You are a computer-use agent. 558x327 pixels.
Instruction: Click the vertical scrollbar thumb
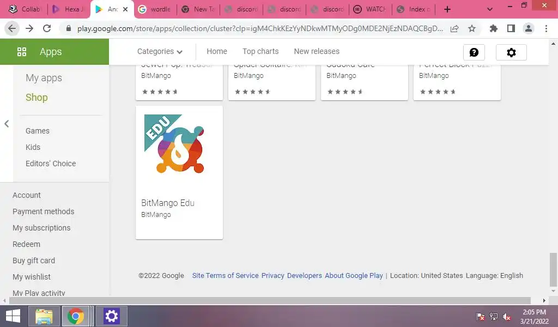click(553, 270)
